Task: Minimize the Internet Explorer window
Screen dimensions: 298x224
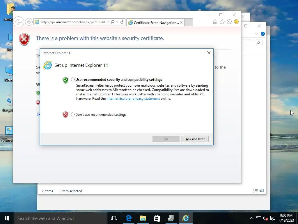Action: pos(208,15)
